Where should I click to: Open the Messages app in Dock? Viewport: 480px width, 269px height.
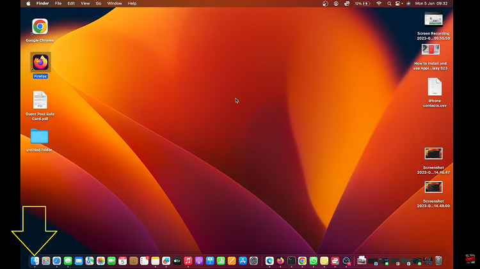pyautogui.click(x=68, y=261)
